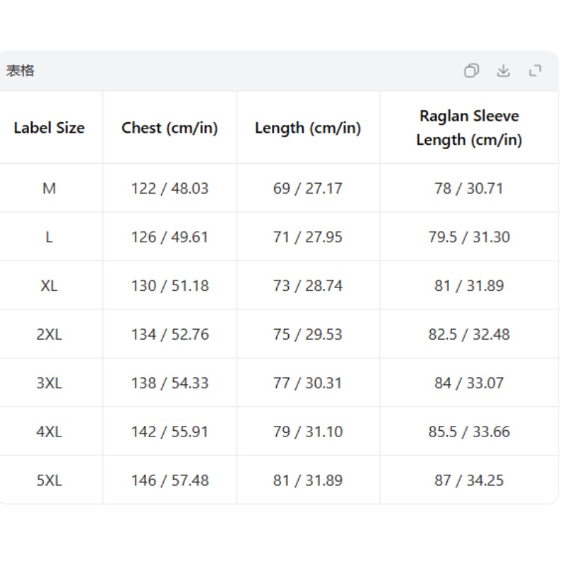This screenshot has height=565, width=565.
Task: Click chest value 122 / 48.03
Action: [x=169, y=188]
